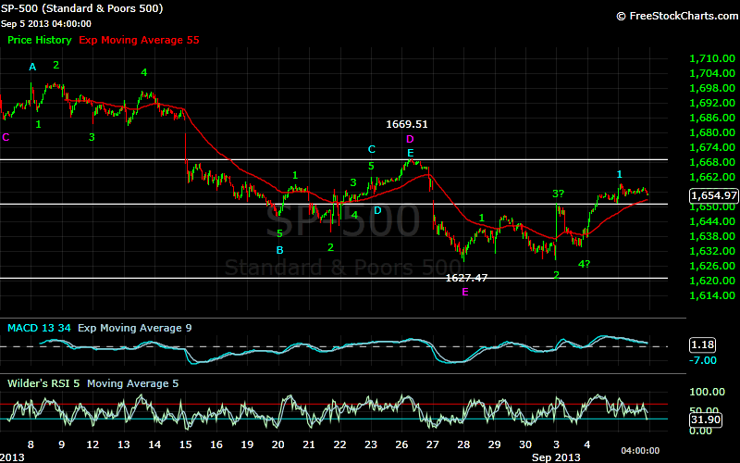Viewport: 740px width, 463px height.
Task: Click date 26 on the time axis
Action: tap(401, 444)
